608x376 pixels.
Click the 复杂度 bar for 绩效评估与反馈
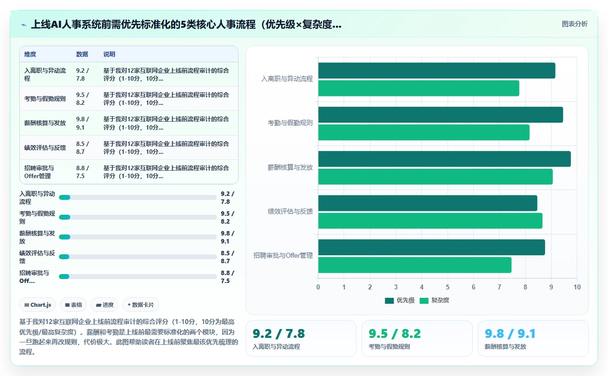[430, 221]
